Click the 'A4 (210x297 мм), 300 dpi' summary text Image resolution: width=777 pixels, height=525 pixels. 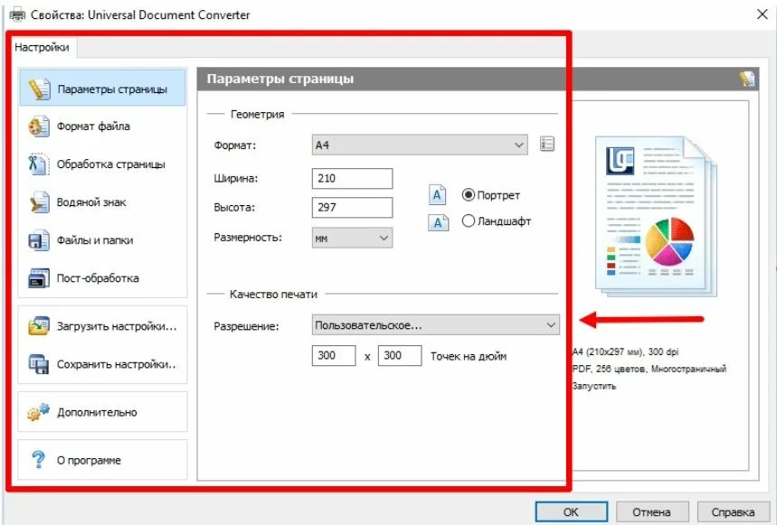[625, 352]
